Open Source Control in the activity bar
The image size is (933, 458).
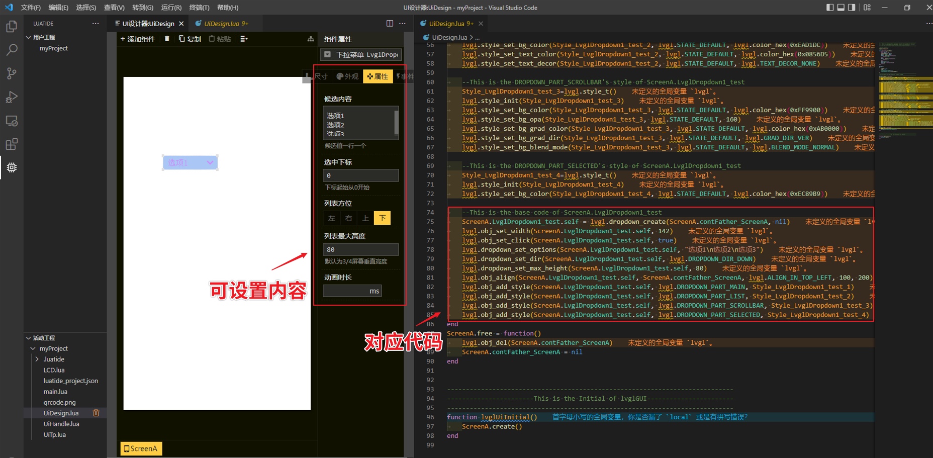tap(12, 73)
